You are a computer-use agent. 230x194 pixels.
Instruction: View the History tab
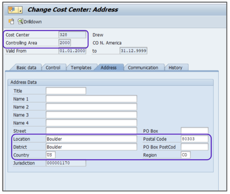click(x=175, y=68)
